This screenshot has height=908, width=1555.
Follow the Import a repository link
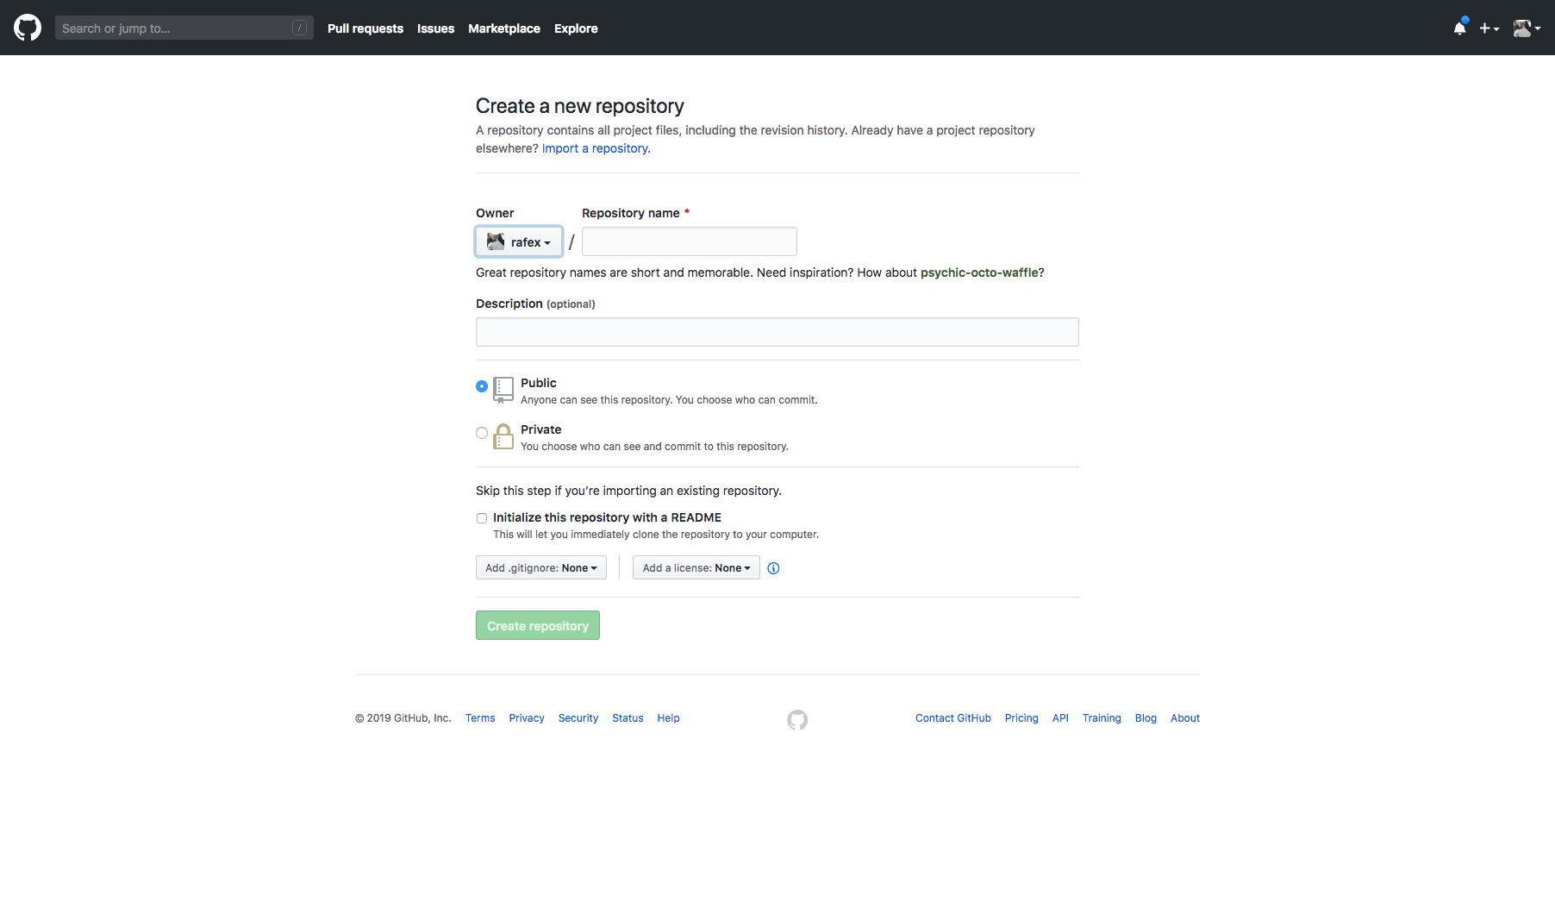click(x=595, y=148)
